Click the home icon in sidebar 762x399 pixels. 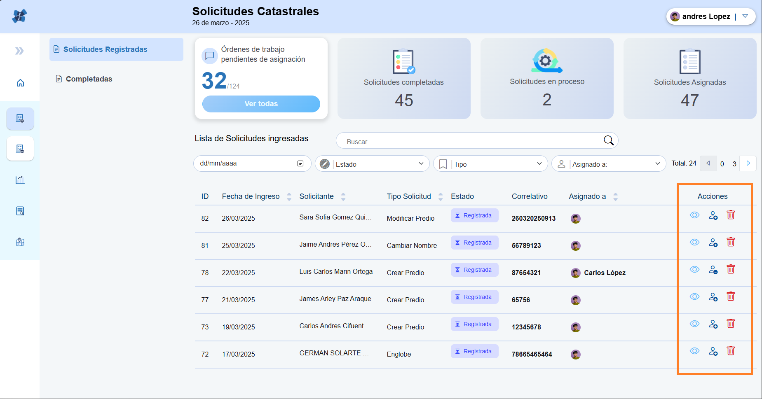coord(20,83)
